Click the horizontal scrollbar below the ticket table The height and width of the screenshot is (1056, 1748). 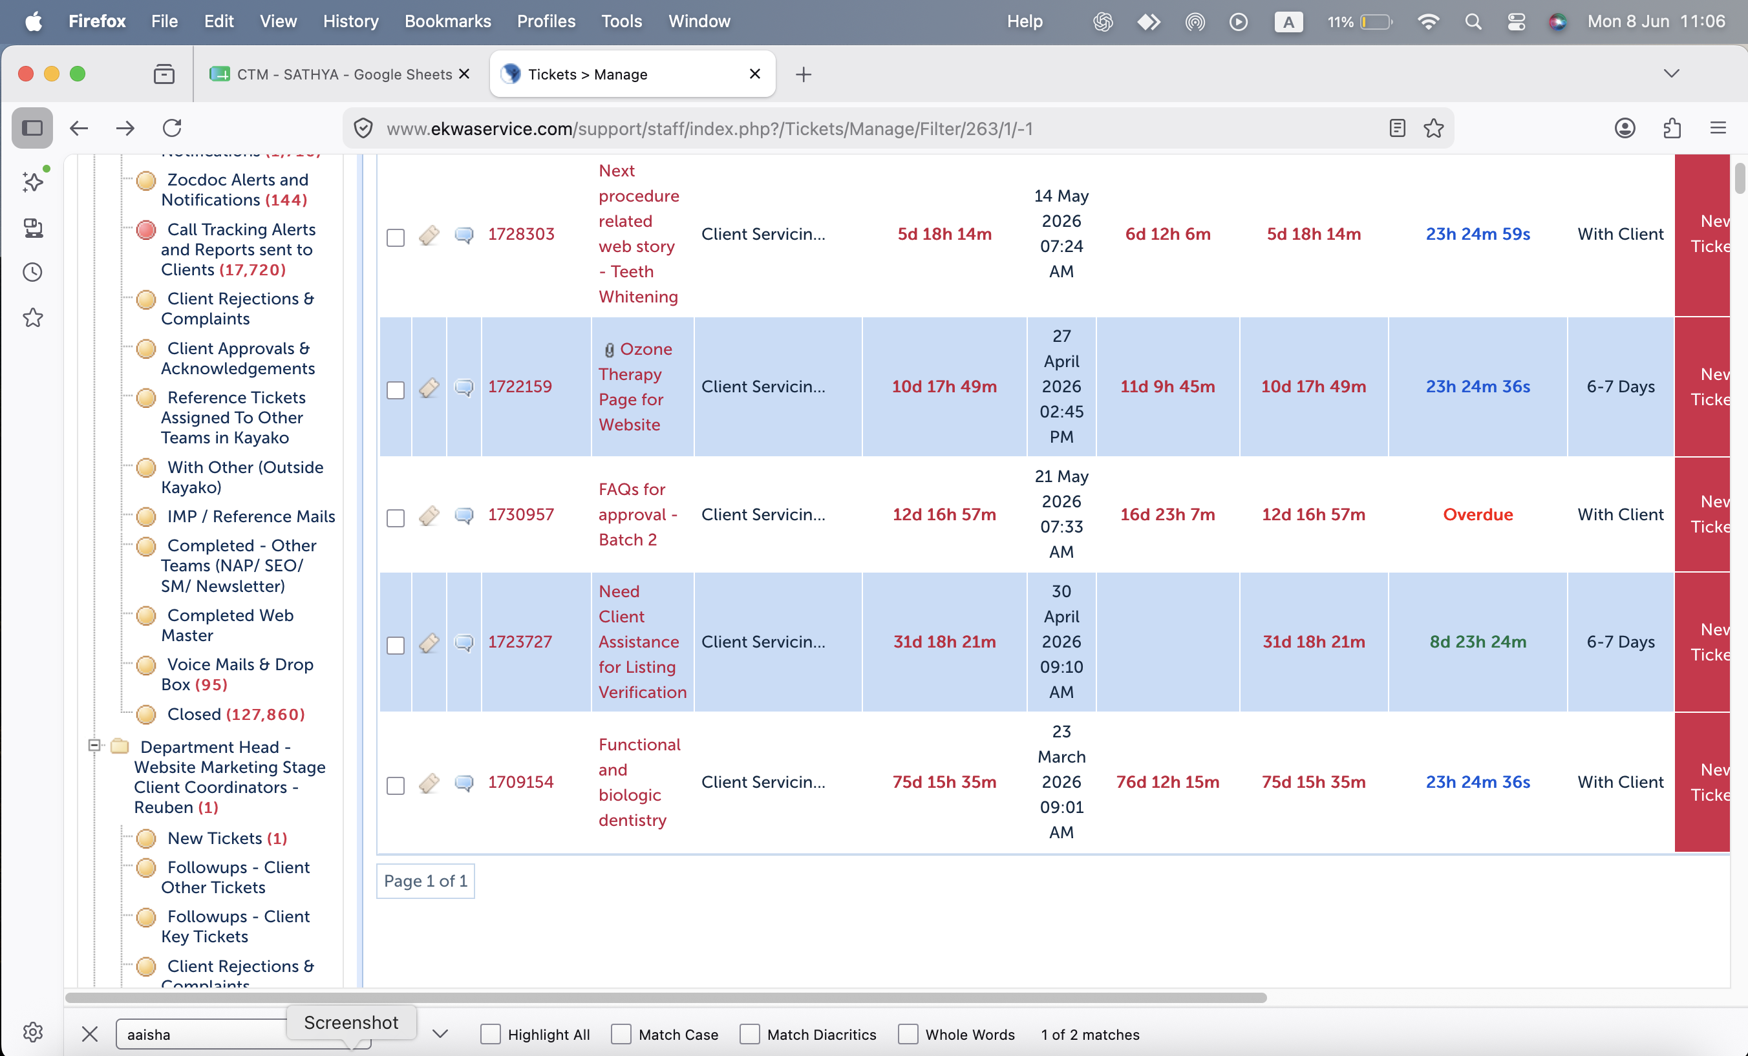coord(665,997)
